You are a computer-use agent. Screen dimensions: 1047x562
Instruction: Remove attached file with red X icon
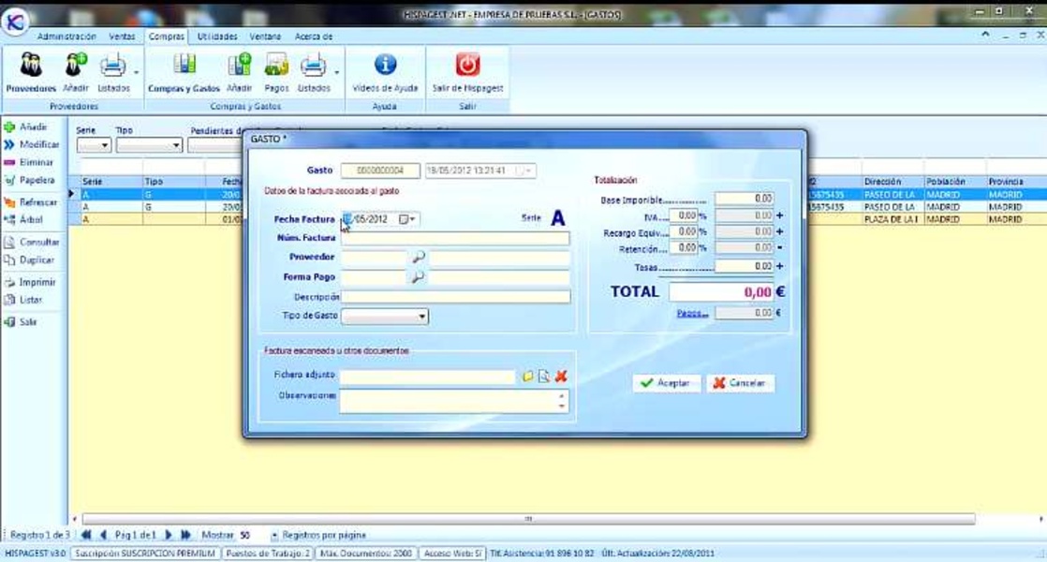[x=561, y=377]
